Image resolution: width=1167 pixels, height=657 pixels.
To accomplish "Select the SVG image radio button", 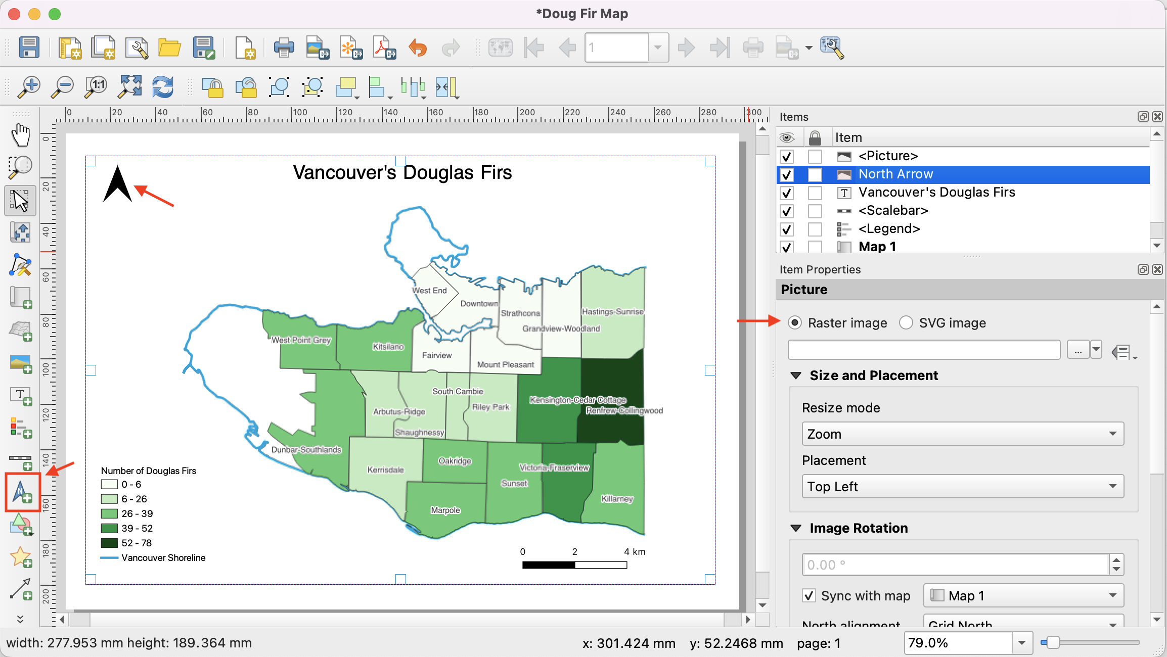I will tap(906, 323).
